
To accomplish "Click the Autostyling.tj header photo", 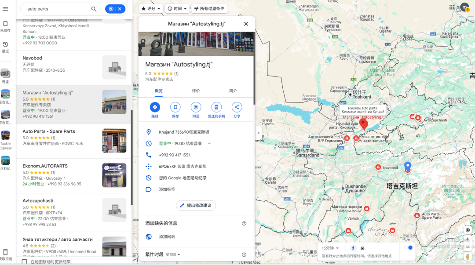I will pos(196,44).
